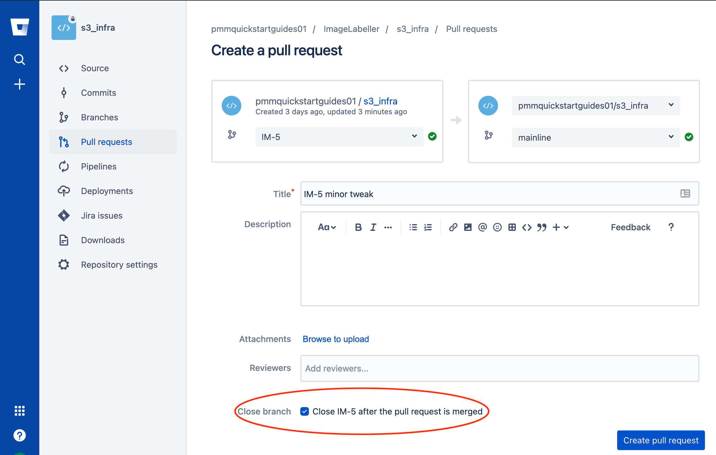Click the Deployments navigation icon

(64, 190)
